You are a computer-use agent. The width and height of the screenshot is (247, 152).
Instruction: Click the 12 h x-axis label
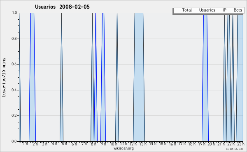click(x=133, y=144)
